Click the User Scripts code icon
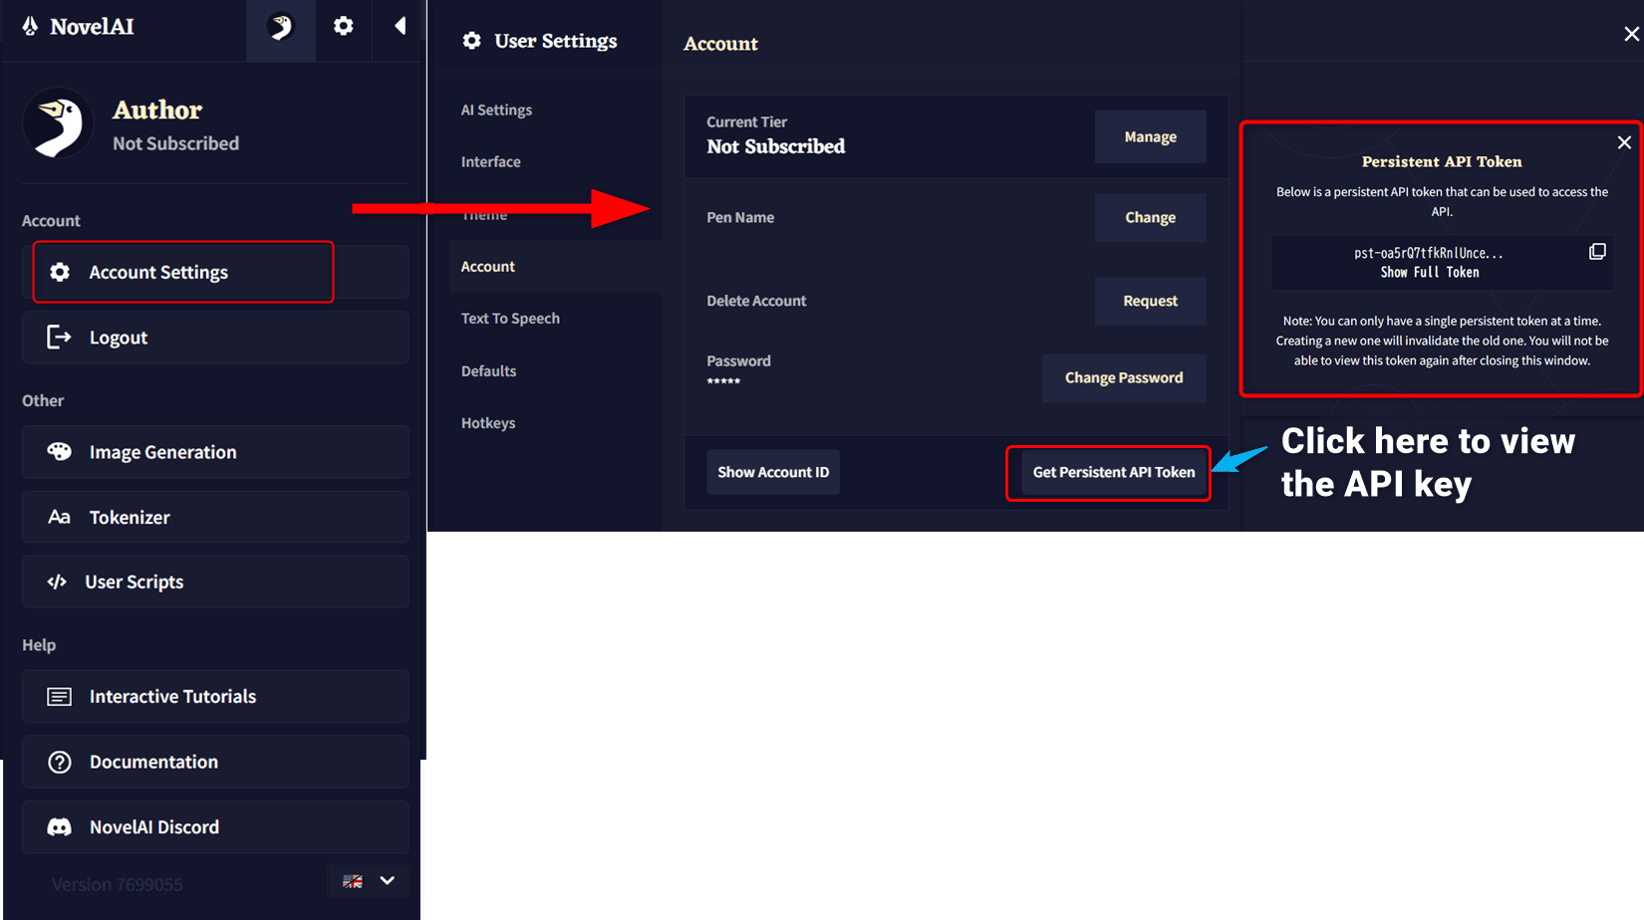Viewport: 1644px width, 920px height. [x=58, y=581]
